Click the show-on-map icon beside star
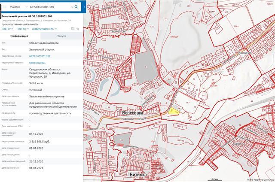275x182 pixels. pos(73,29)
